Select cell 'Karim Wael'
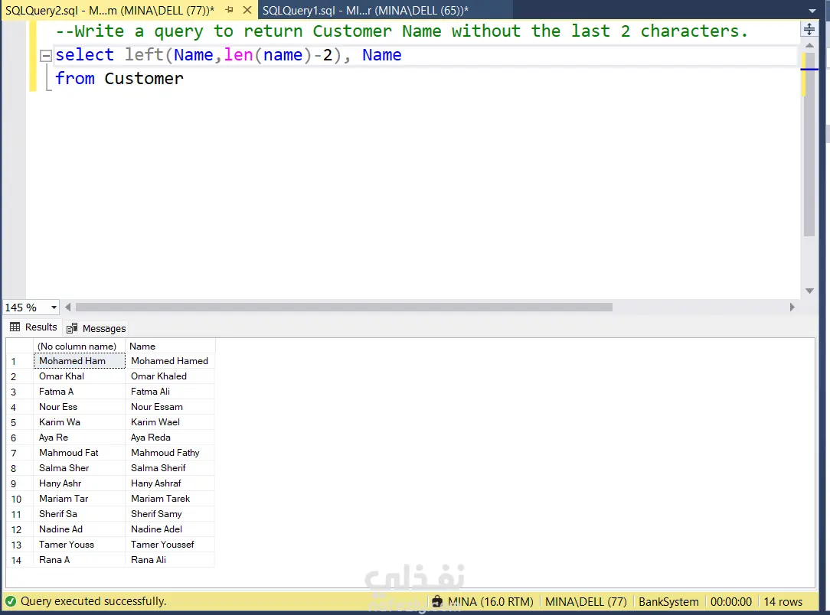Viewport: 830px width, 615px height. 170,422
